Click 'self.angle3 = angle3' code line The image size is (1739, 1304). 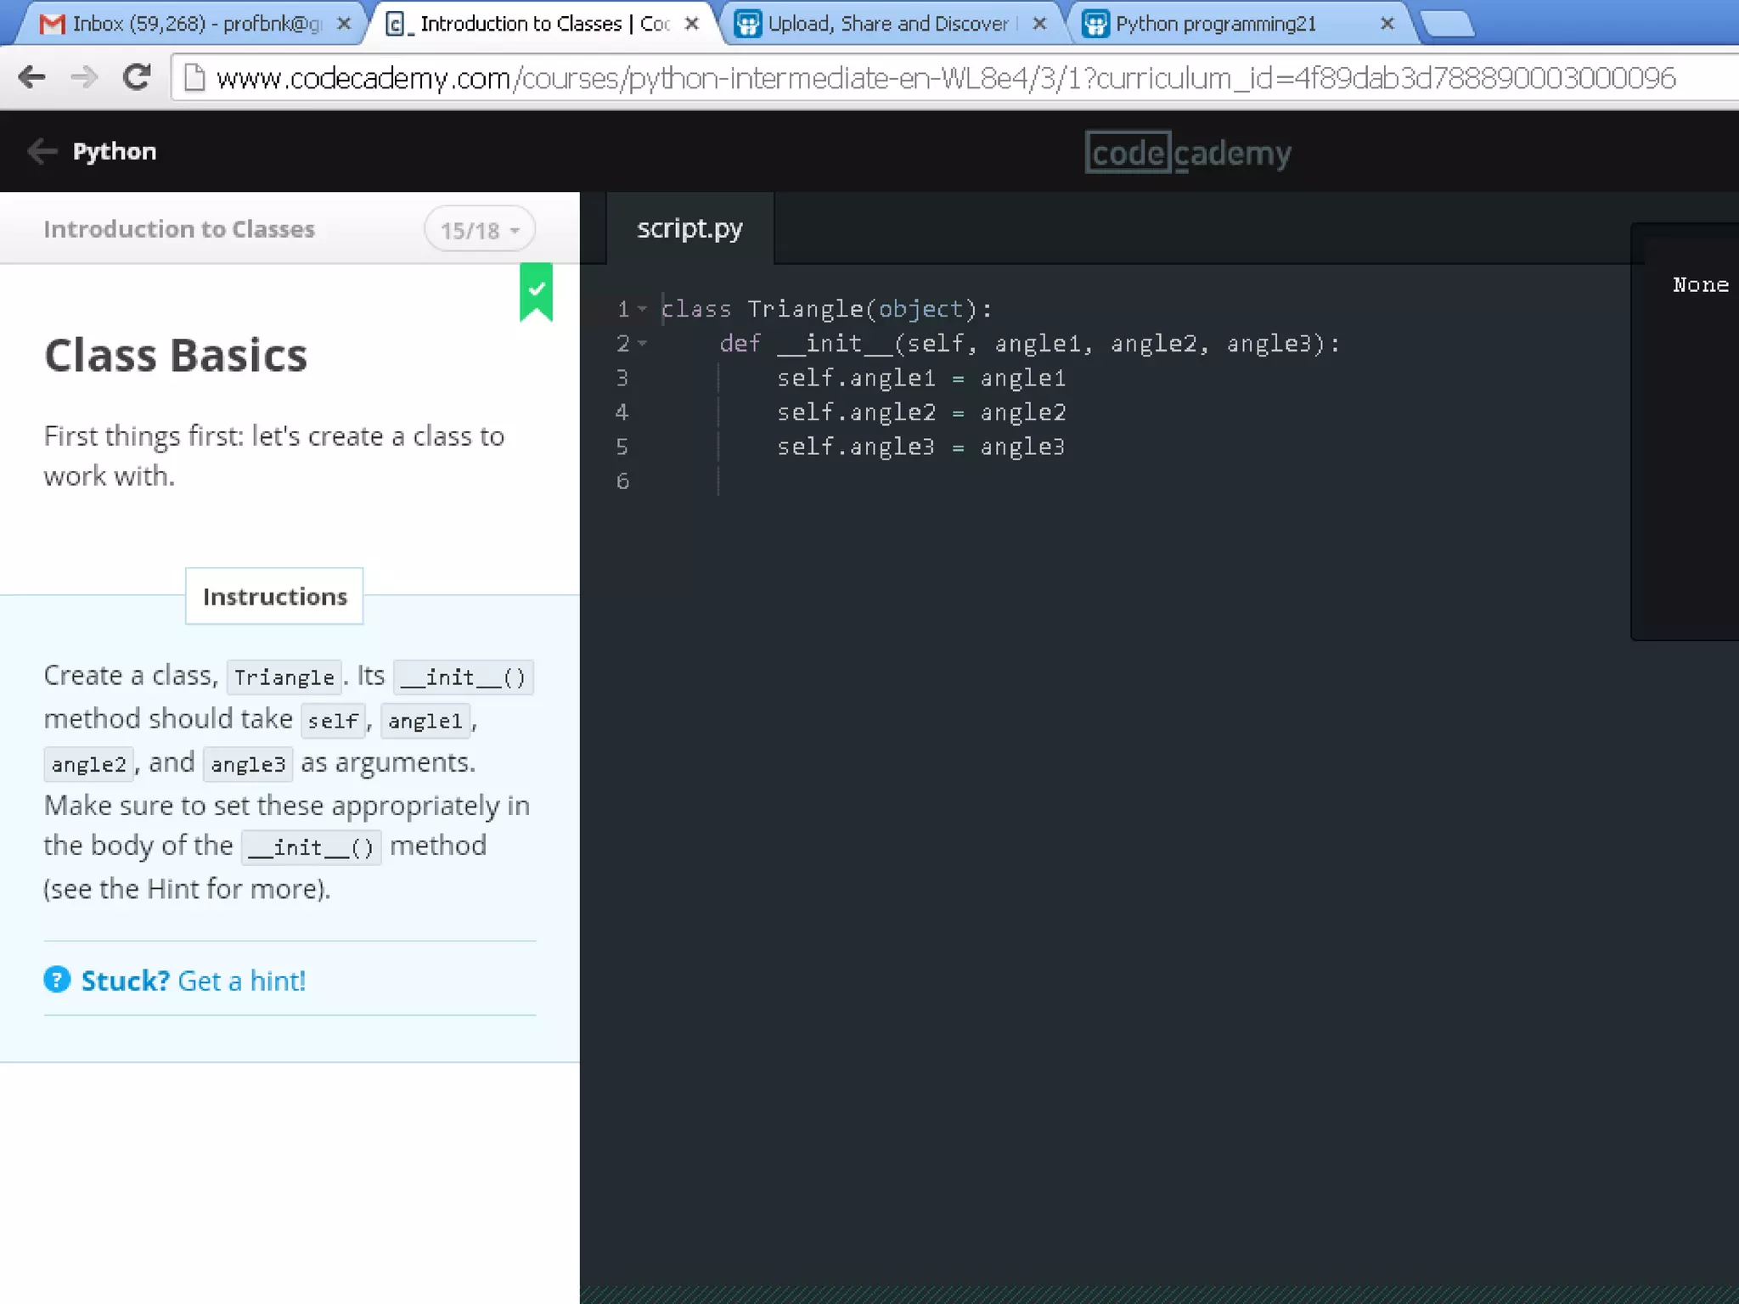pyautogui.click(x=921, y=447)
